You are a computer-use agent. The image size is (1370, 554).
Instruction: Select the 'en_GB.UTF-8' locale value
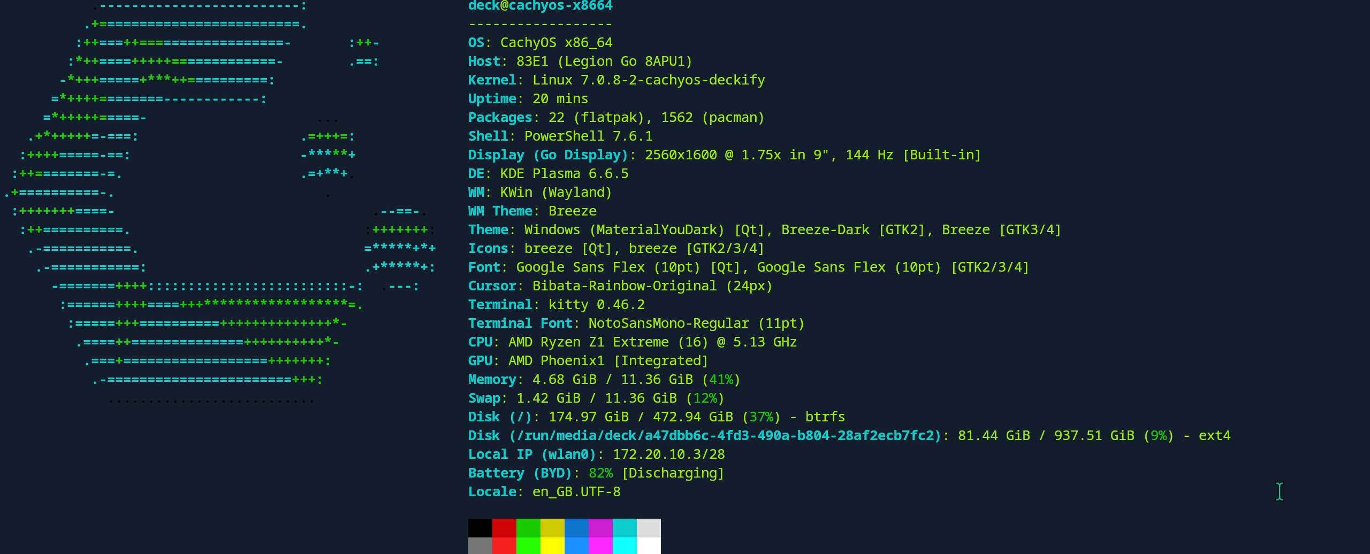coord(576,492)
